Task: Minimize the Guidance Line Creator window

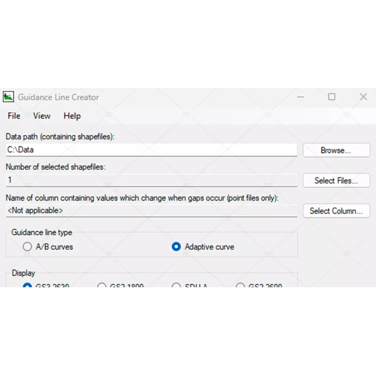Action: 300,97
